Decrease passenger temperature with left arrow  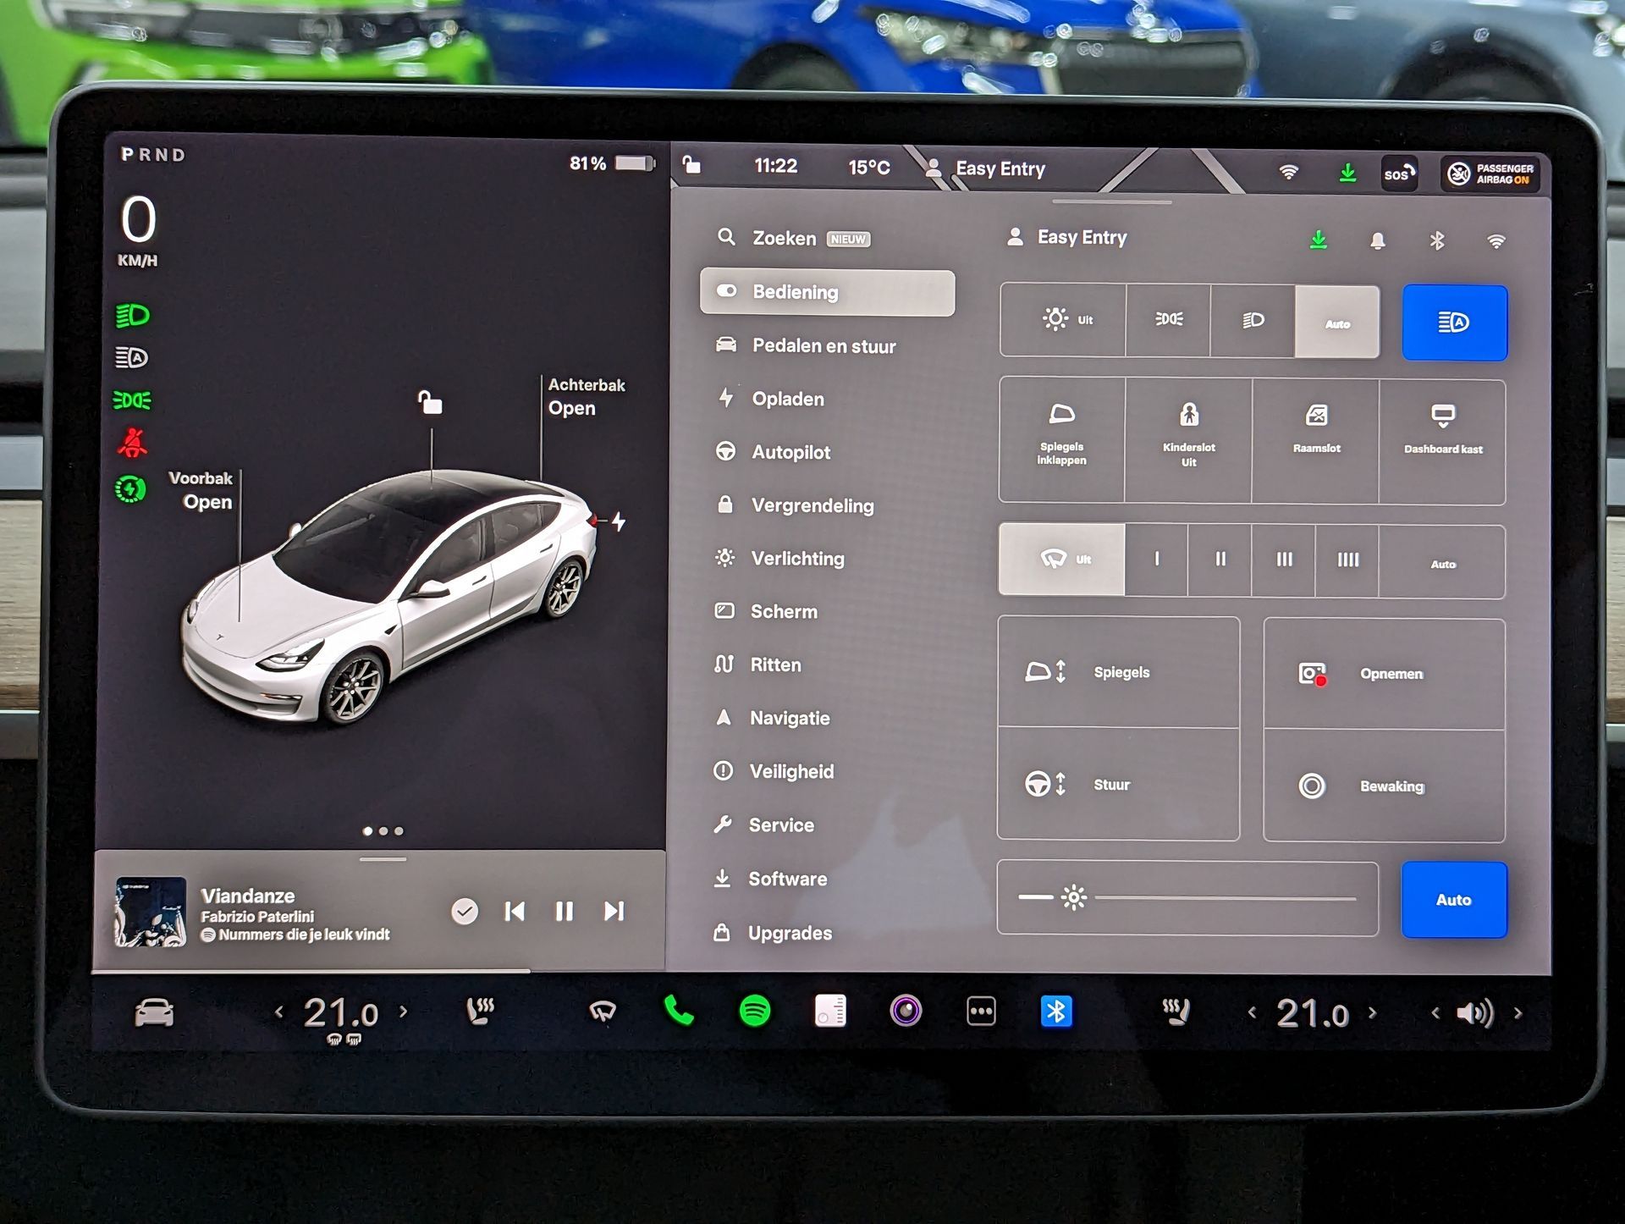[1252, 1012]
